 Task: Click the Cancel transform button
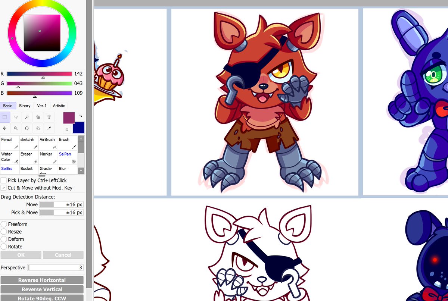[63, 255]
